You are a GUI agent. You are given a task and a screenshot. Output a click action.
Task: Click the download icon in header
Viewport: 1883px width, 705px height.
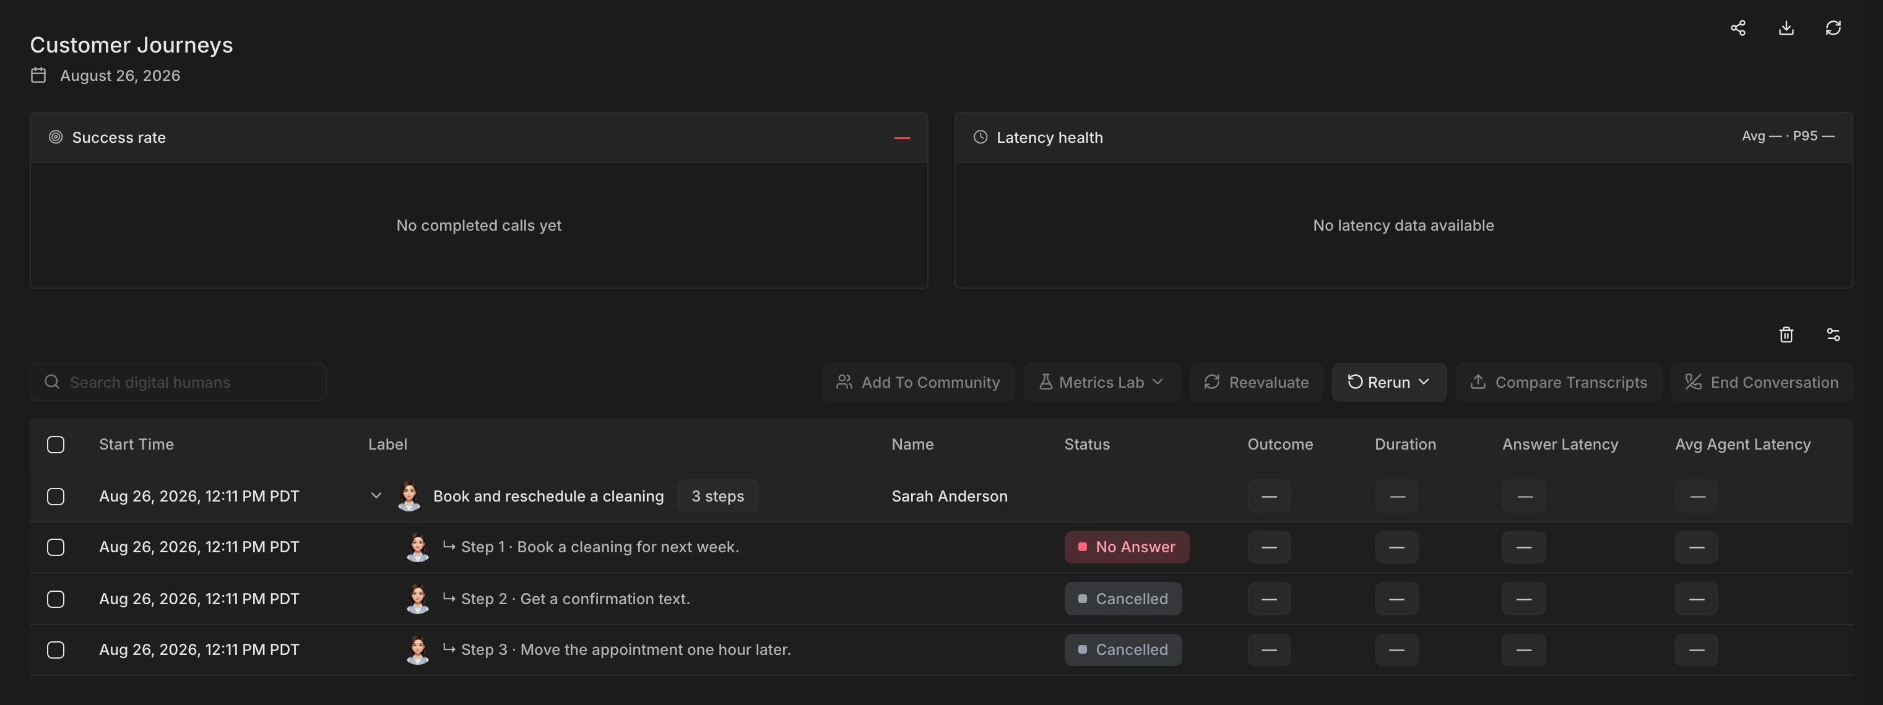[1786, 28]
